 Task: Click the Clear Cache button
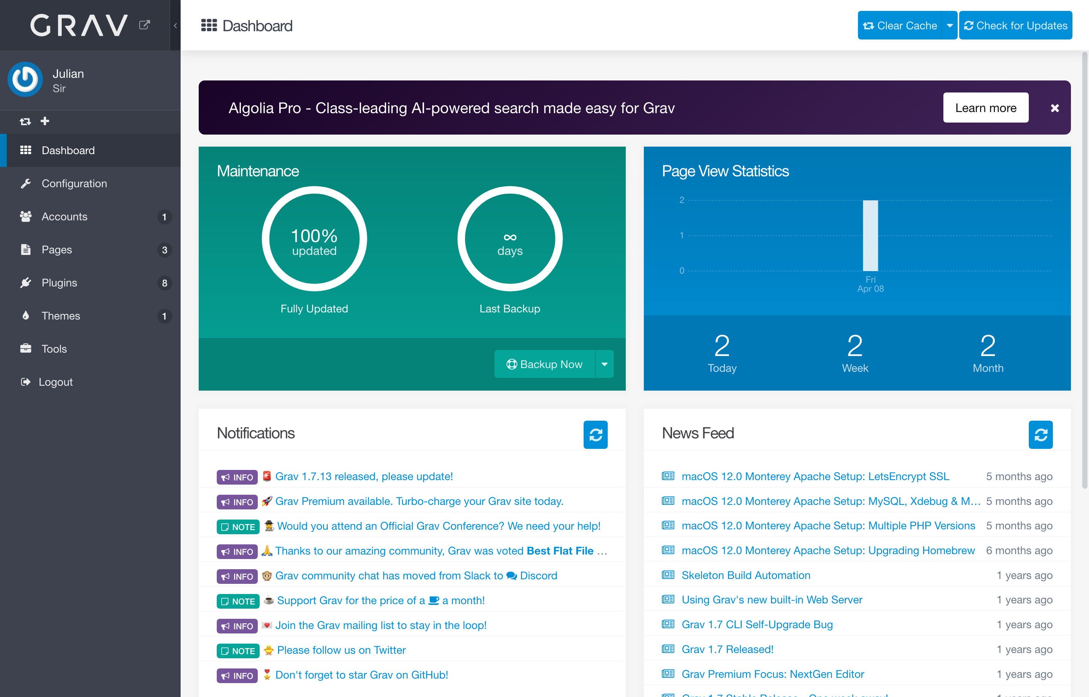tap(900, 25)
